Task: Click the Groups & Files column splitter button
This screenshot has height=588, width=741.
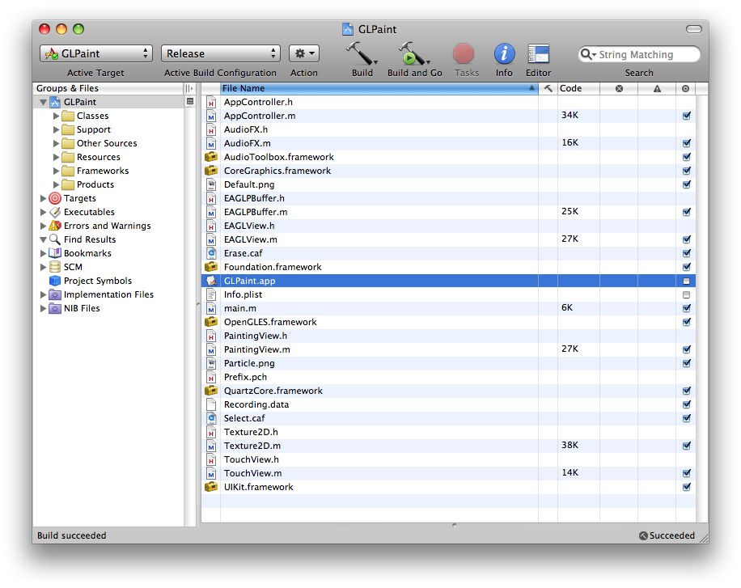Action: pos(189,88)
